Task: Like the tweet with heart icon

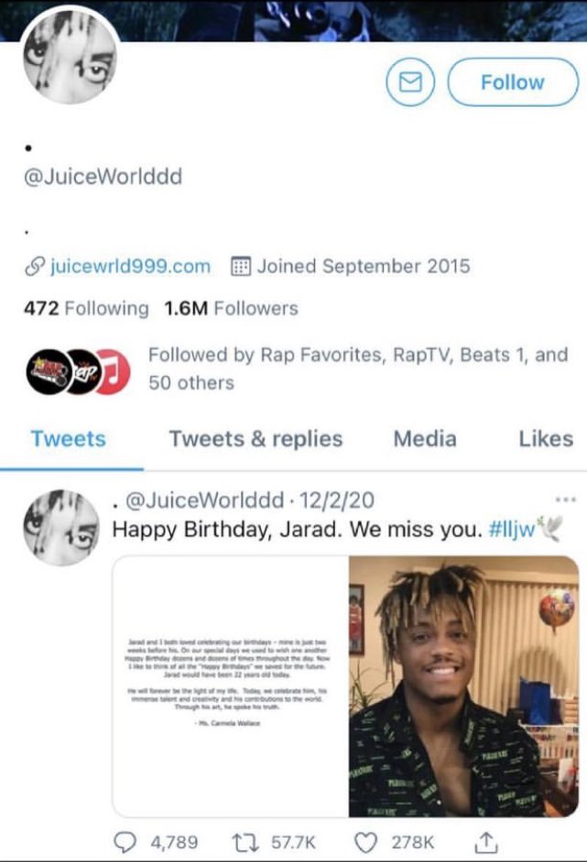Action: point(364,842)
